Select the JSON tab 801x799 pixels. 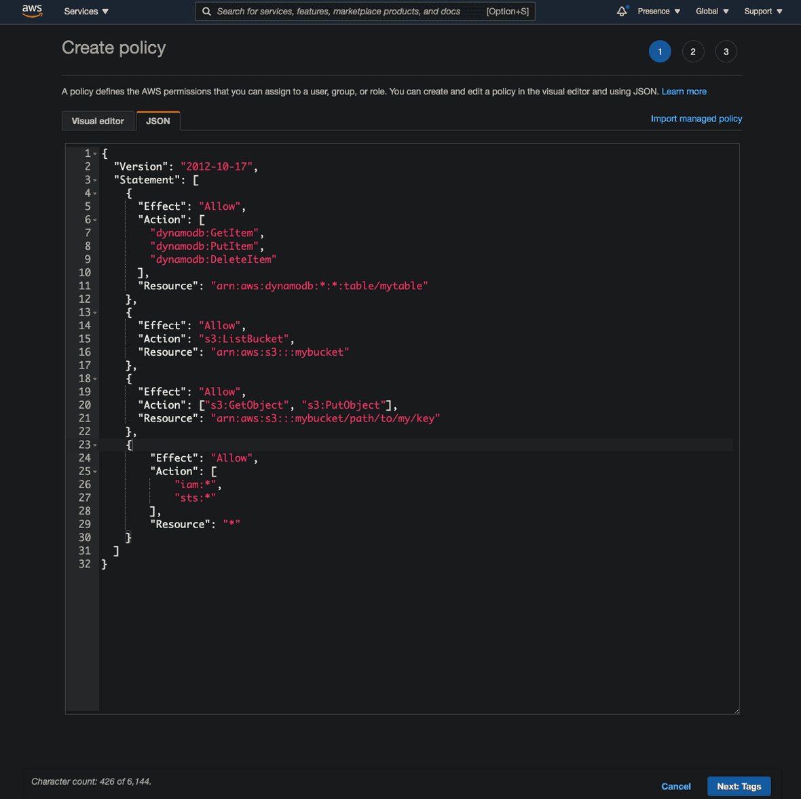[157, 120]
